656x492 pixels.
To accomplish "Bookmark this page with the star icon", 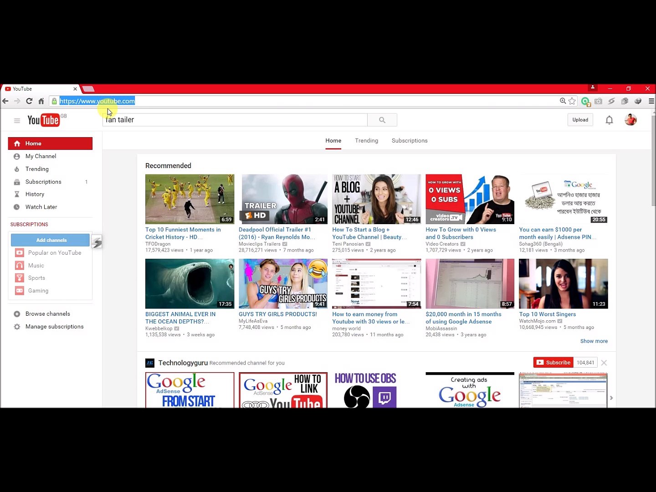I will click(x=572, y=101).
